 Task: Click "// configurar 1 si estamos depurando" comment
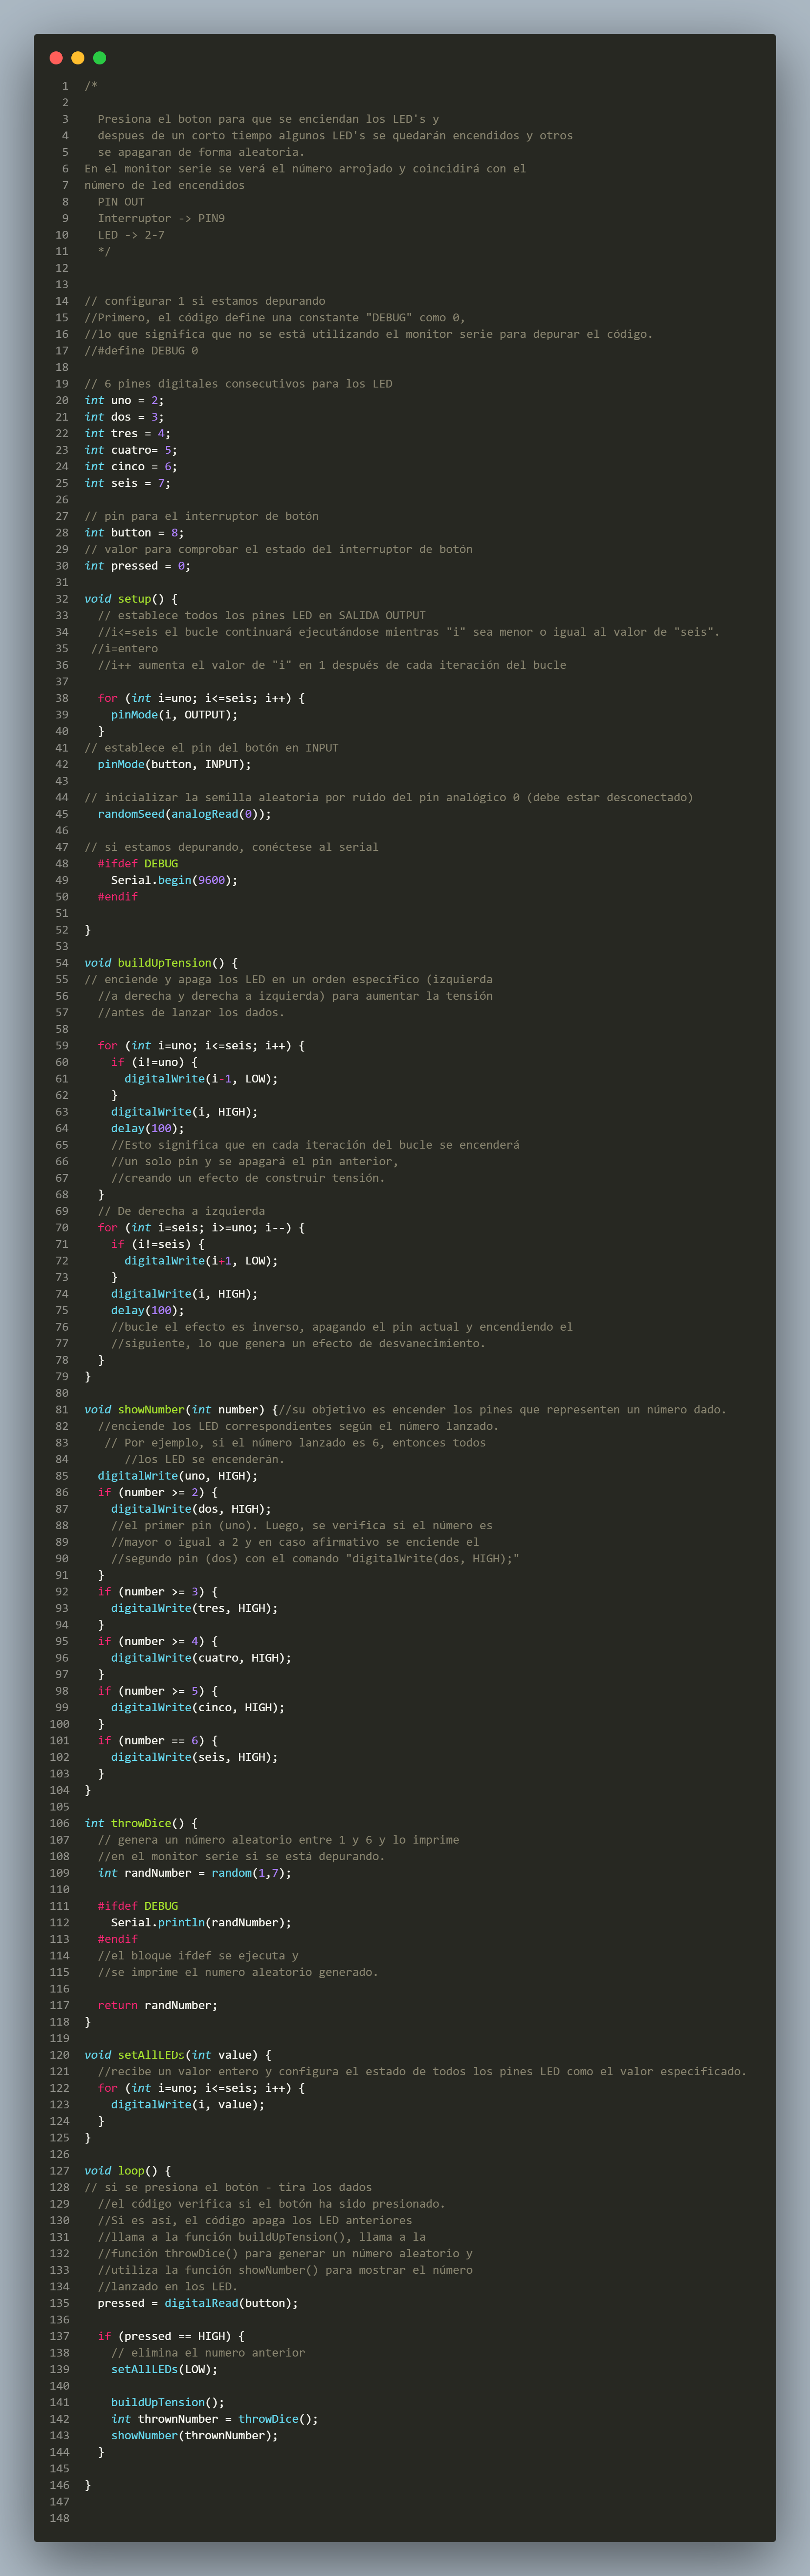[205, 301]
